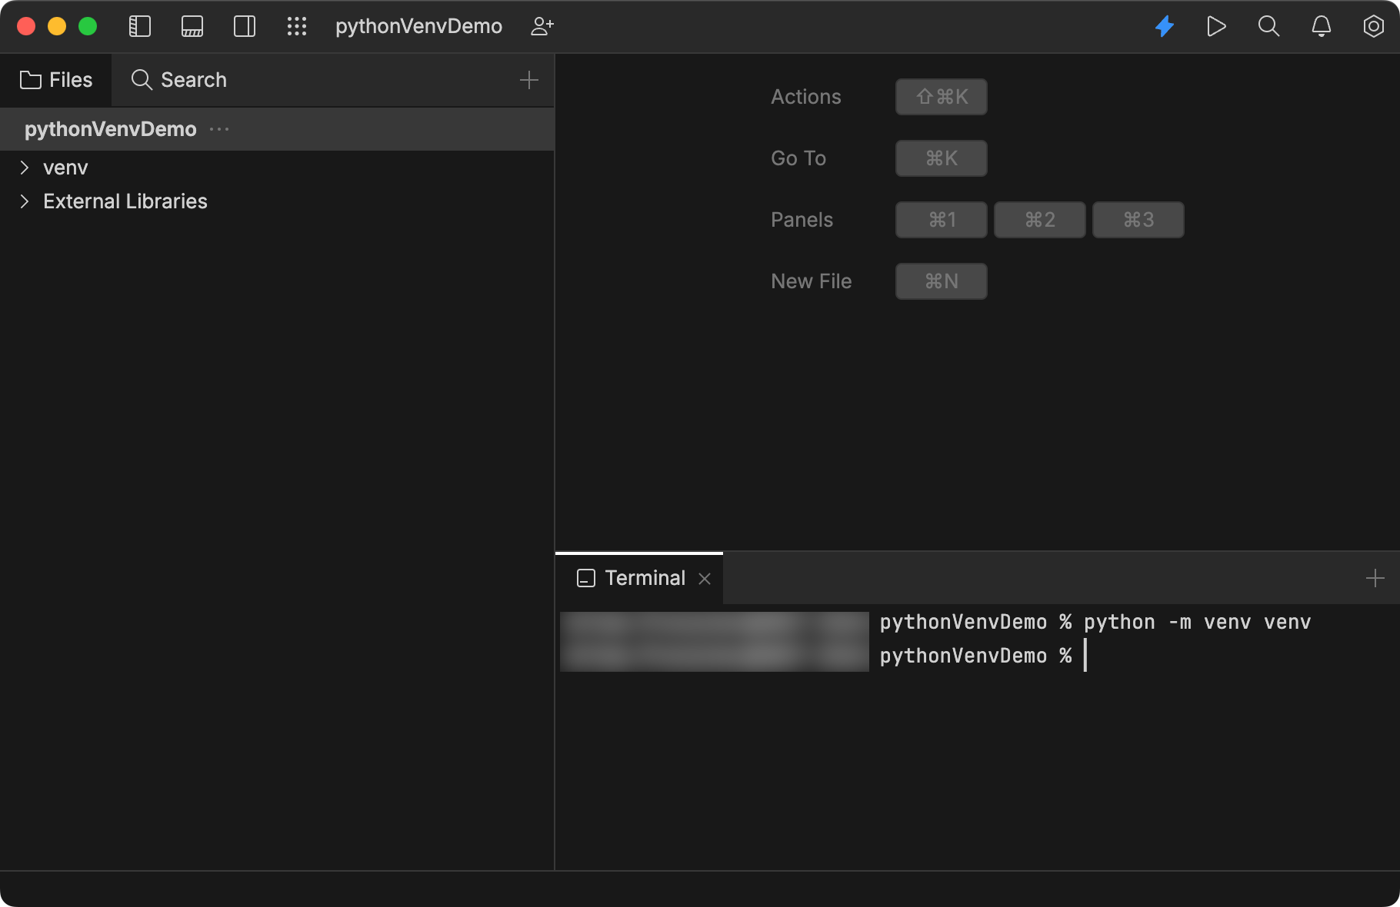The image size is (1400, 907).
Task: Open the Run menu with the play icon
Action: pos(1216,25)
